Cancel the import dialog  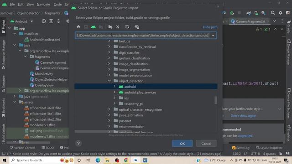tap(206, 143)
